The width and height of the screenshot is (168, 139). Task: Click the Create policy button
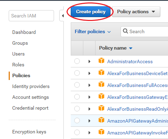point(91,12)
